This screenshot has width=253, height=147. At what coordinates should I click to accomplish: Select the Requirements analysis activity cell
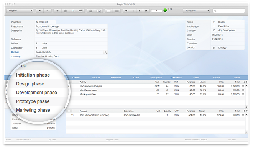[x=91, y=86]
